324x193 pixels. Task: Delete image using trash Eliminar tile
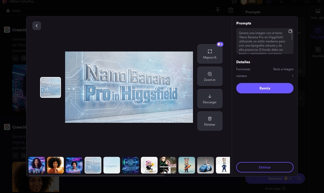(210, 121)
